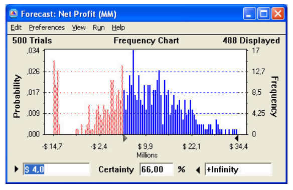Click the upper bound field showing +Infinity
The image size is (293, 190).
tap(238, 169)
